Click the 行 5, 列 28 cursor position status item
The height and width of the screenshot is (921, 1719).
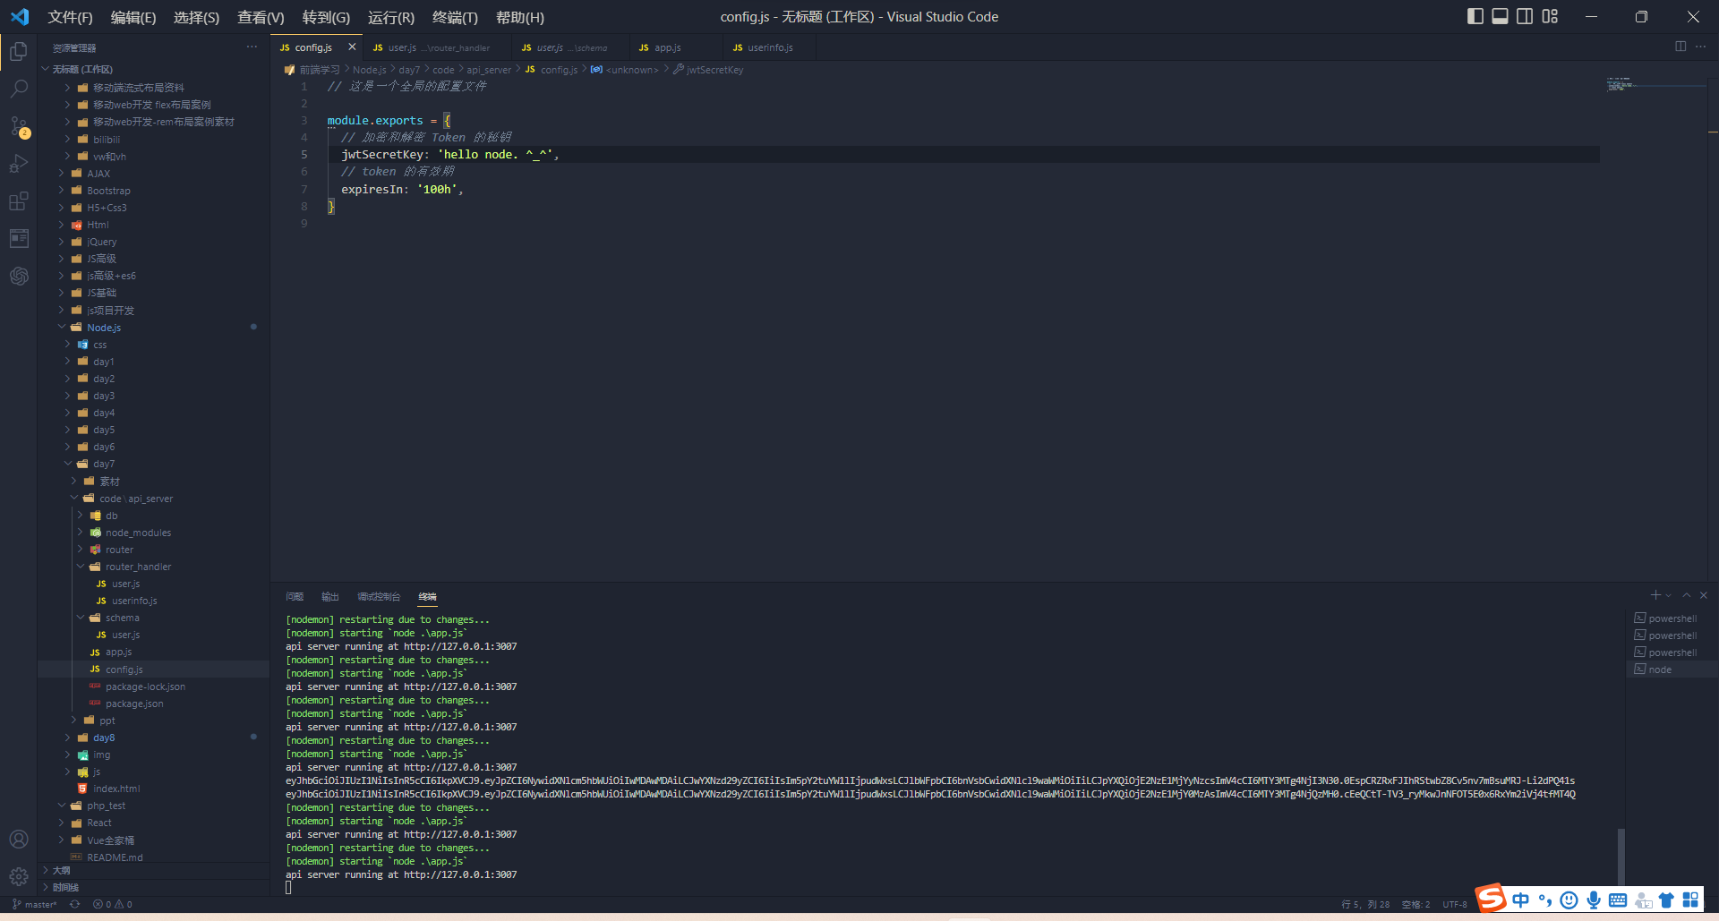click(1365, 904)
